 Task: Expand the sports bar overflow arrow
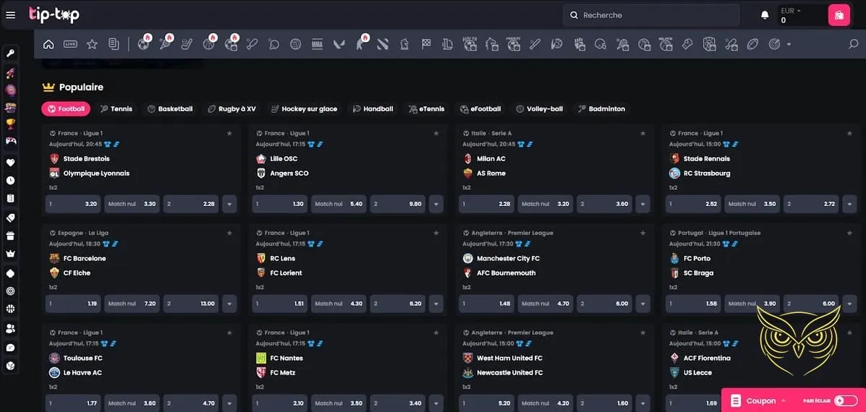[789, 44]
